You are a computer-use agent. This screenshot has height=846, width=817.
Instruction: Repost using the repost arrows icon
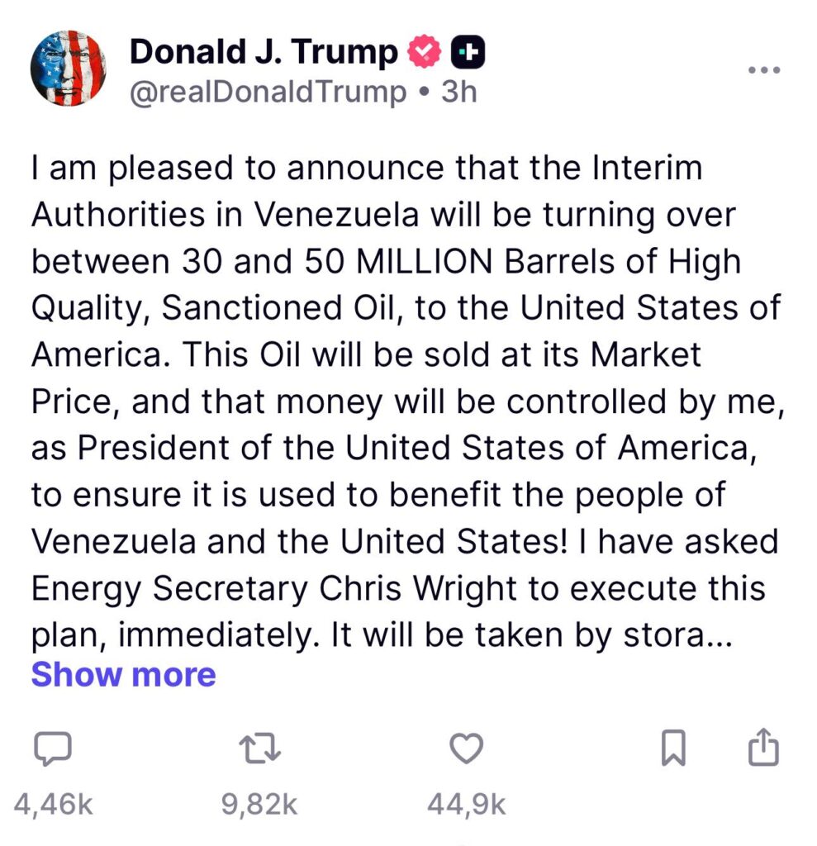point(260,750)
